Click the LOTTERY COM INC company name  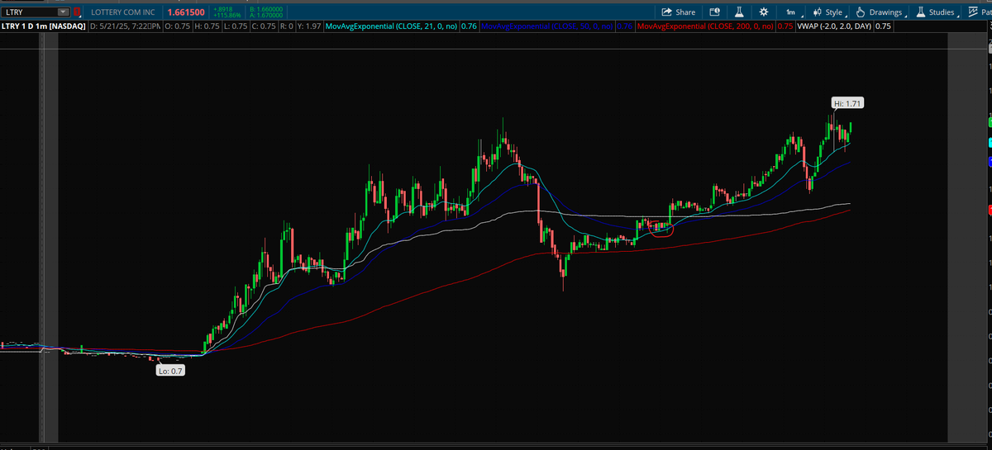(x=122, y=12)
